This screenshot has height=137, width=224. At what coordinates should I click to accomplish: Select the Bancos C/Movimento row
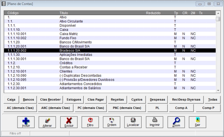click(110, 42)
